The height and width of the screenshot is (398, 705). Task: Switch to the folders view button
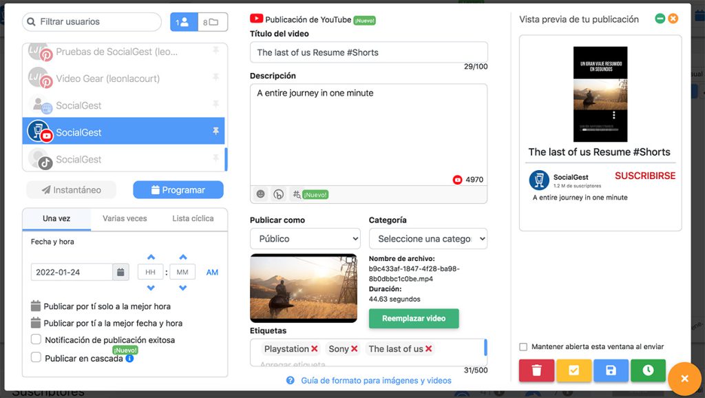point(212,22)
